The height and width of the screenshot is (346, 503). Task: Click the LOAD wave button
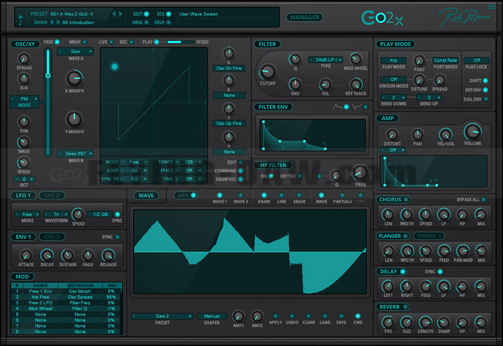325,316
